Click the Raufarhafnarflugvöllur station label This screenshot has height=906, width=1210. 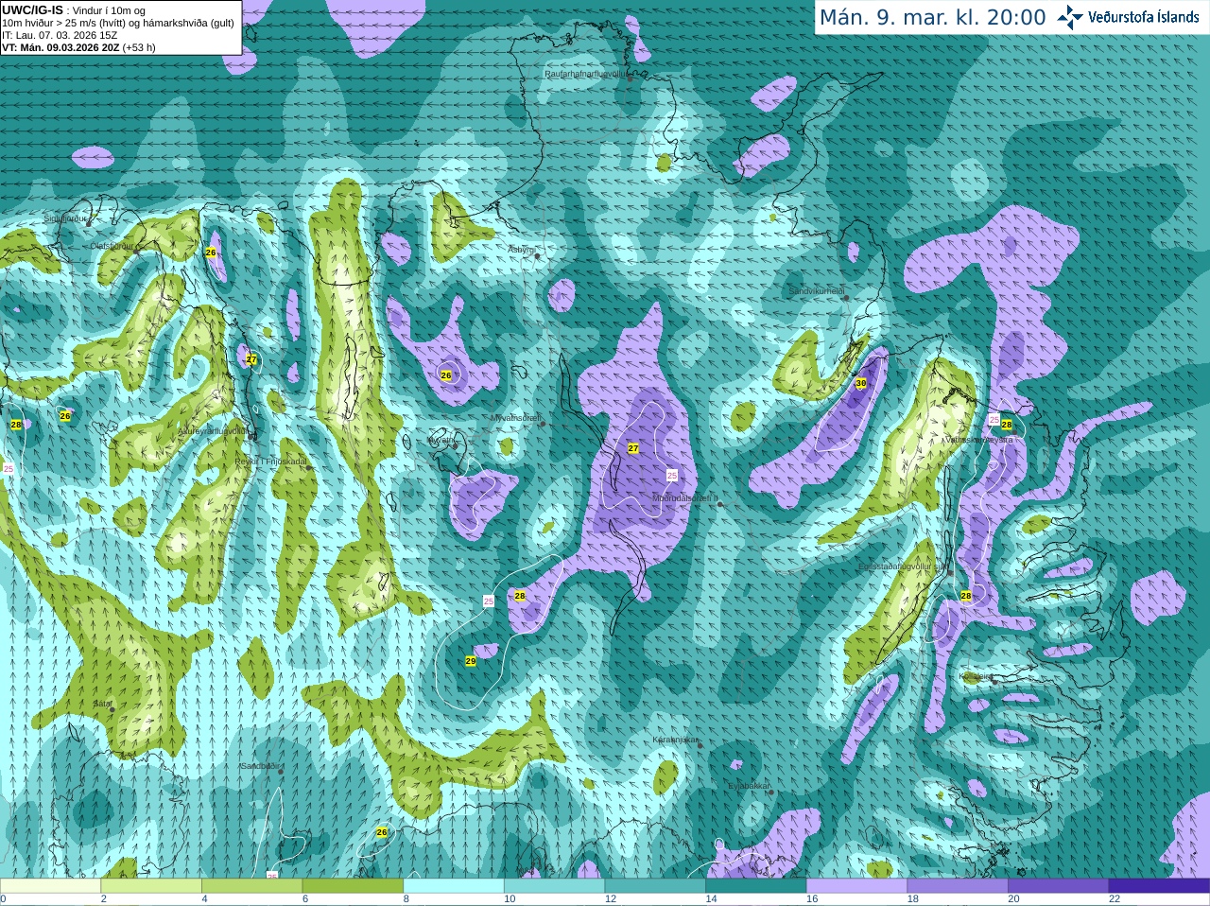(x=586, y=73)
